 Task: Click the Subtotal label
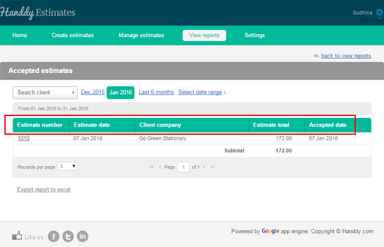(234, 150)
